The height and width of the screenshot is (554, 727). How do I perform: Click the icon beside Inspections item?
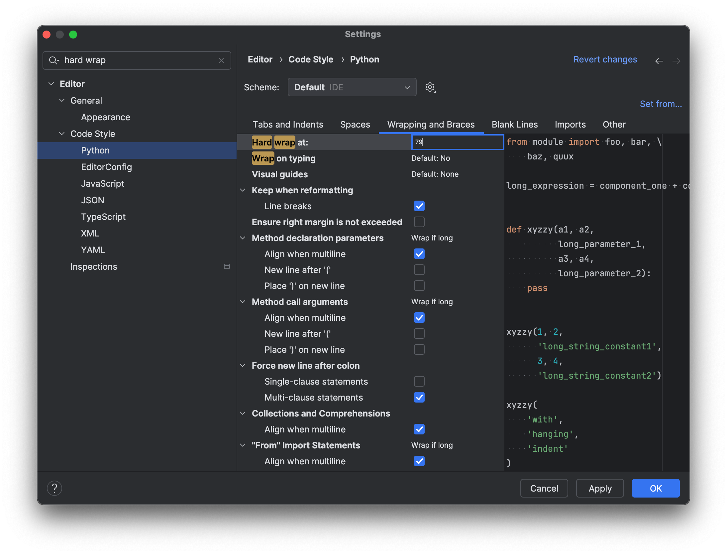click(227, 266)
